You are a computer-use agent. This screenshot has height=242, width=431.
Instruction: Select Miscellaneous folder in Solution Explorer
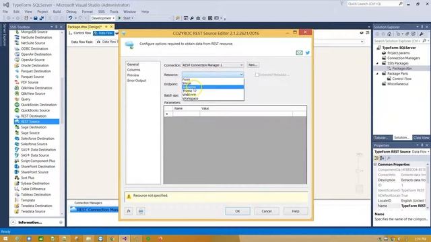397,84
